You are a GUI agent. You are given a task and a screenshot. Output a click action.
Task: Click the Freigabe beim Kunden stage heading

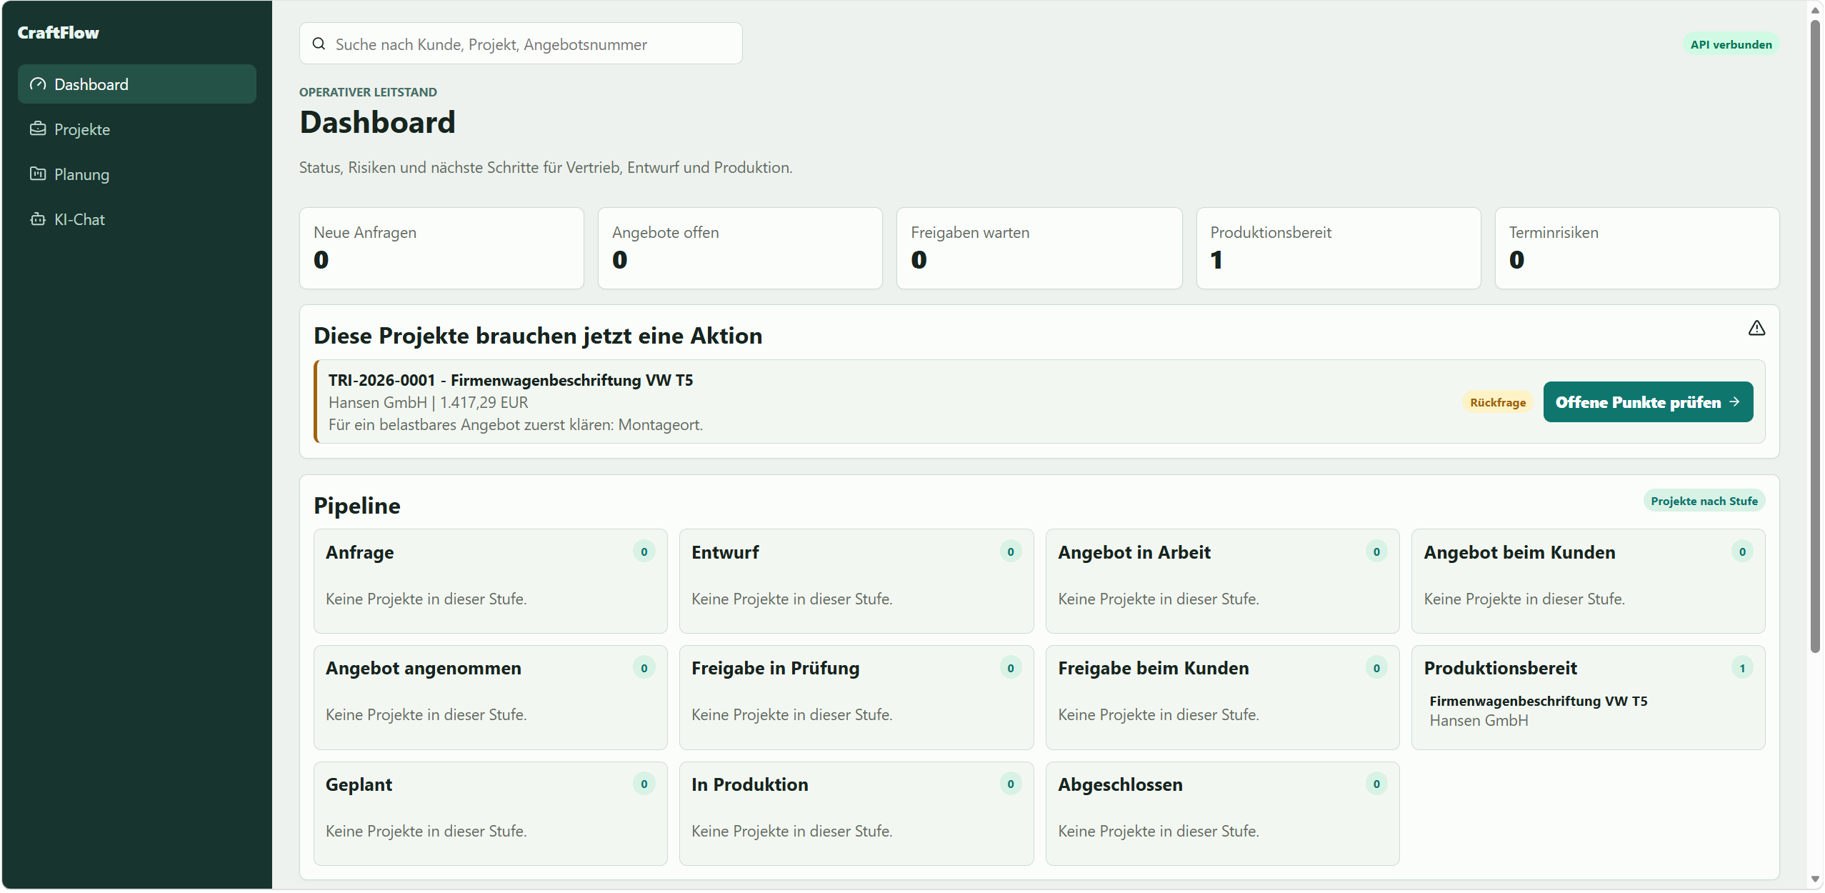tap(1154, 669)
